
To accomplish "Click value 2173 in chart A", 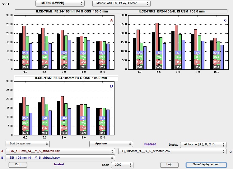I will click(x=64, y=62).
